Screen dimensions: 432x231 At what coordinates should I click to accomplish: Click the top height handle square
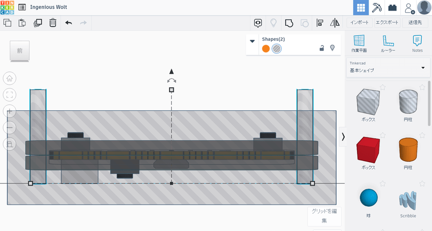[x=171, y=90]
